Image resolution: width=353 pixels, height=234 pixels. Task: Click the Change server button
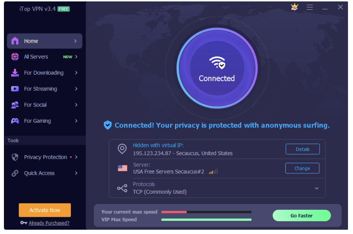302,168
